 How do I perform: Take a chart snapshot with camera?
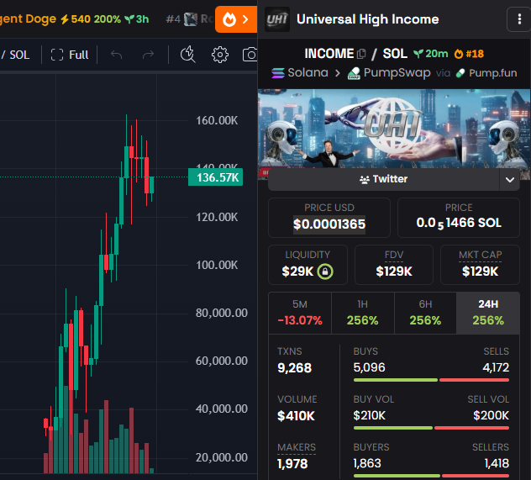(x=250, y=55)
